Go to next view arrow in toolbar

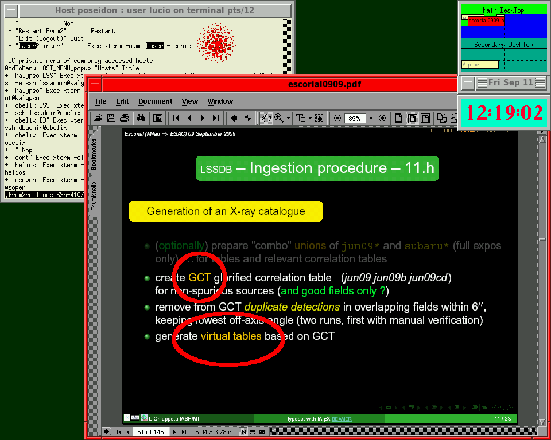(247, 118)
